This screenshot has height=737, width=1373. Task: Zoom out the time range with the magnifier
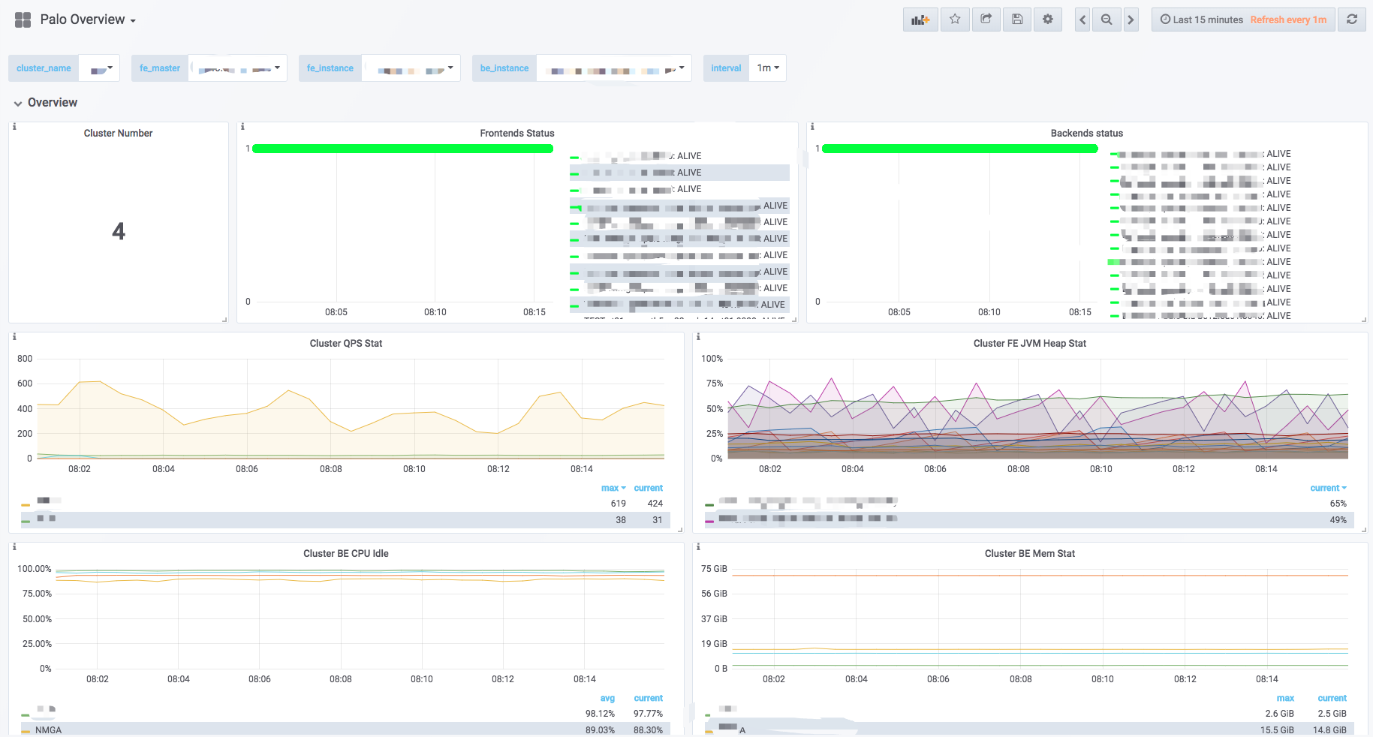1106,19
